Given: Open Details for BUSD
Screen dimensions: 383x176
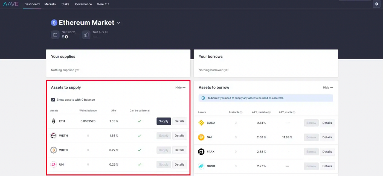Looking at the screenshot, I should pos(327,123).
